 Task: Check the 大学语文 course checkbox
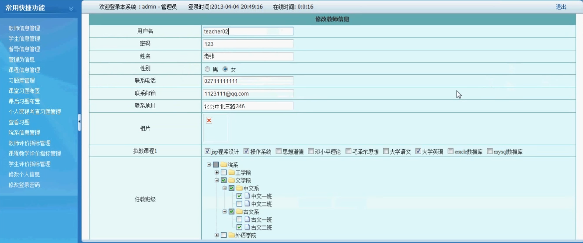point(386,151)
